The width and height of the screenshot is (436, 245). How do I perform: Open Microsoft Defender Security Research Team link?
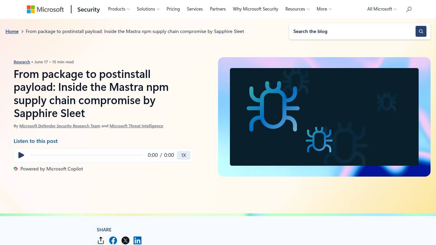pyautogui.click(x=60, y=126)
